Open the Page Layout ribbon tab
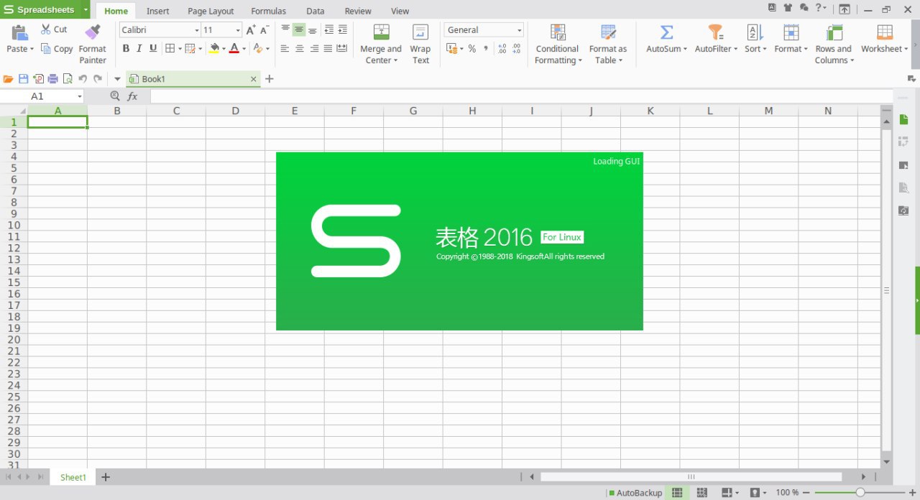 tap(211, 11)
